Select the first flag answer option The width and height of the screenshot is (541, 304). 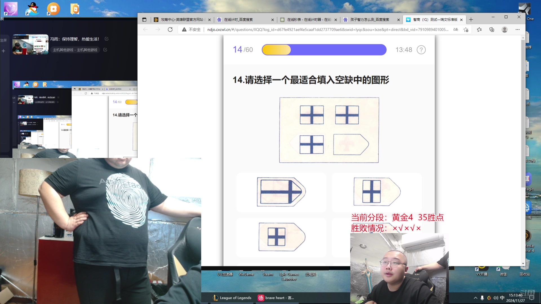click(x=281, y=192)
